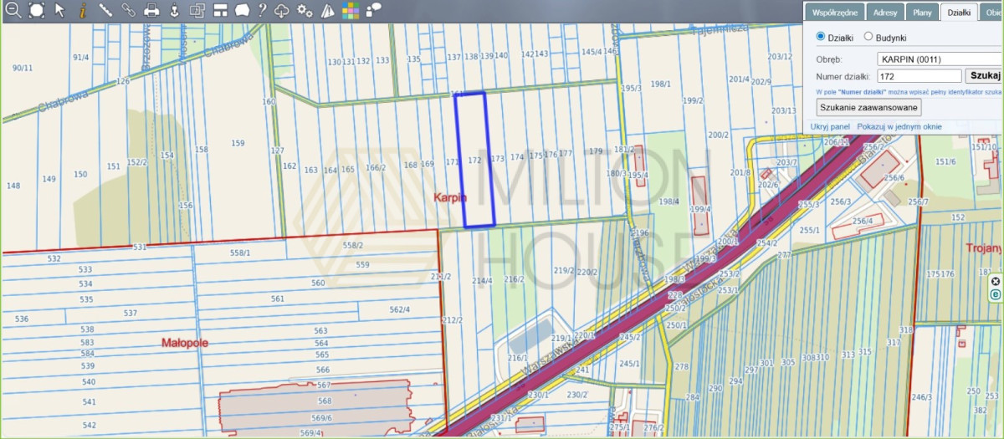The height and width of the screenshot is (439, 1004).
Task: Switch to the Współrzędne tab
Action: [834, 13]
